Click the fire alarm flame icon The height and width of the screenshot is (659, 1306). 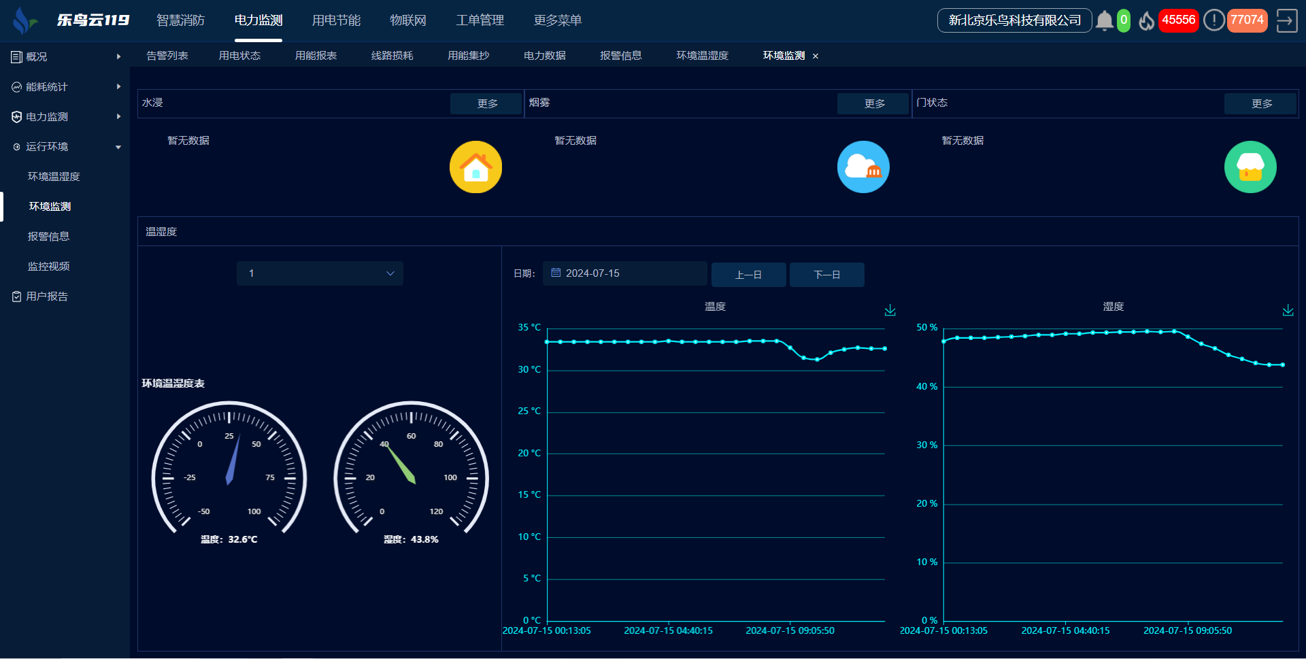point(1147,21)
